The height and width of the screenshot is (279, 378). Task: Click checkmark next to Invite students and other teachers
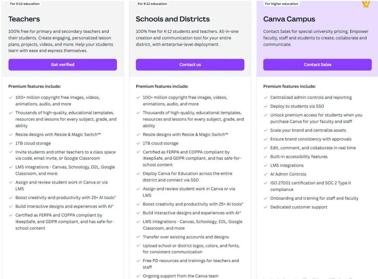coord(11,152)
